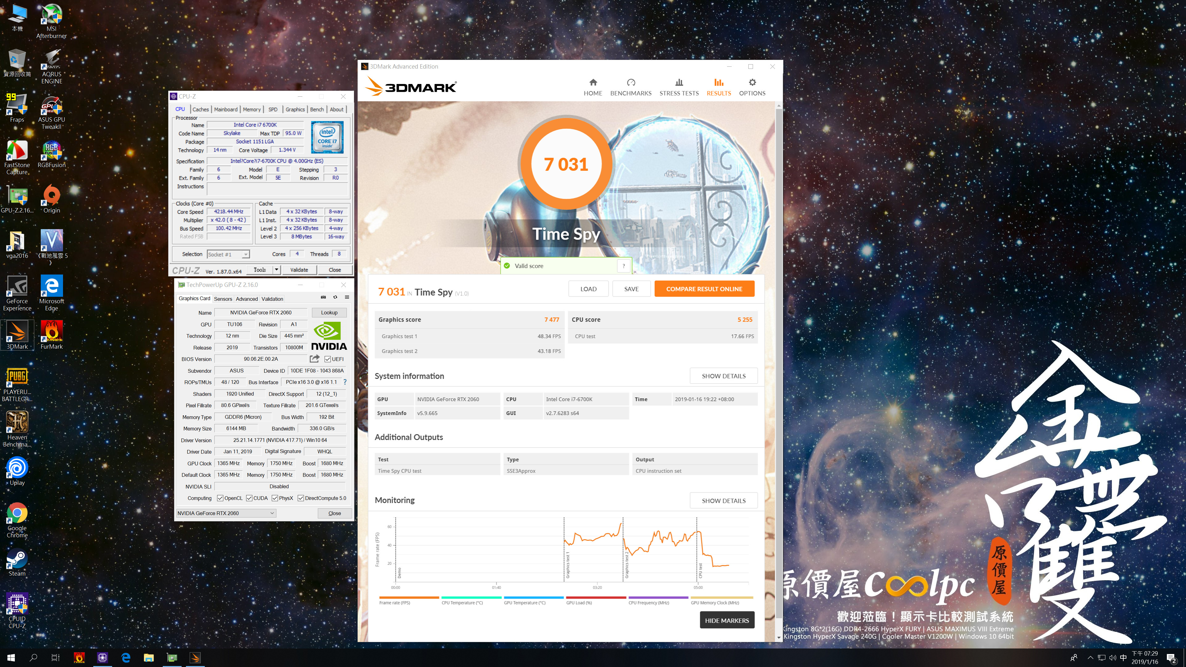The image size is (1186, 667).
Task: Open MSI Afterburner desktop icon
Action: pos(52,21)
